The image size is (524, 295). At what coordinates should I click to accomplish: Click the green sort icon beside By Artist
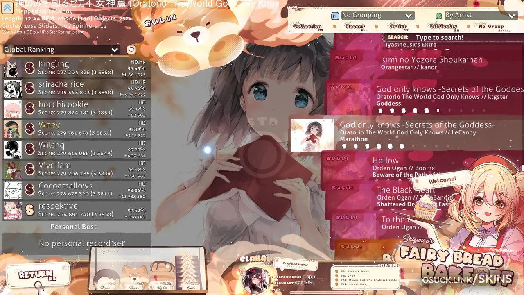pos(439,16)
